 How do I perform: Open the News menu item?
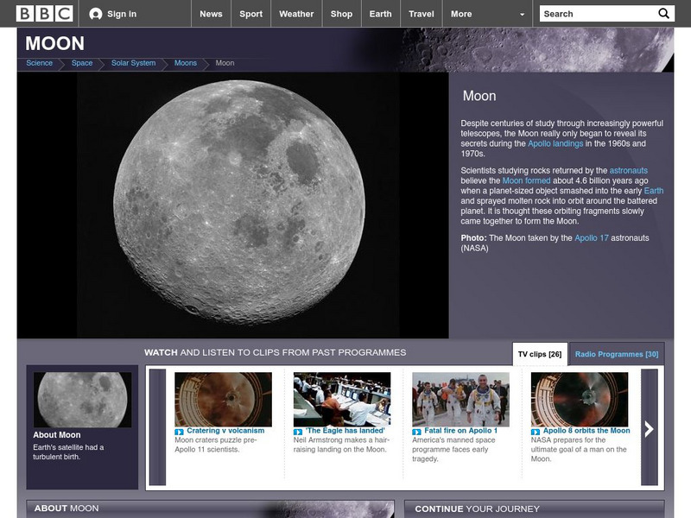click(x=211, y=14)
